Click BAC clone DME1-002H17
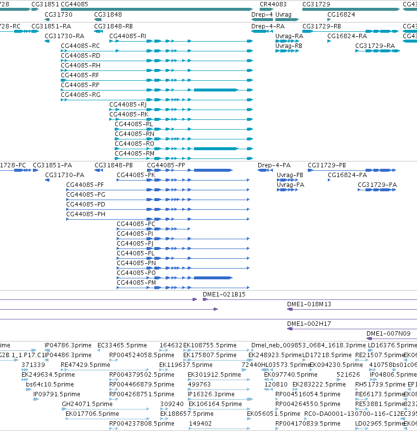This screenshot has height=431, width=417. 352,329
